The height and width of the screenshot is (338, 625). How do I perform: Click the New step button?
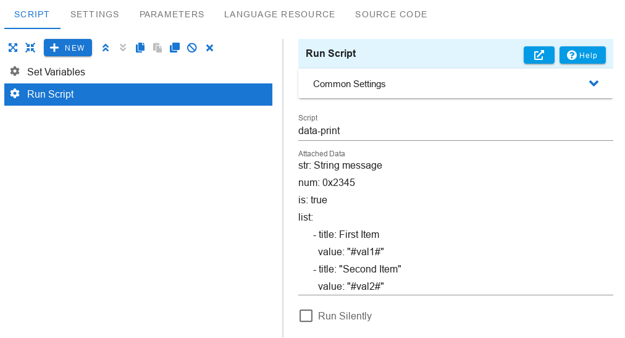pyautogui.click(x=68, y=48)
